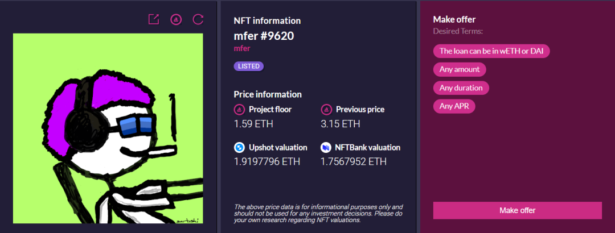Click the Previous price marketplace icon
The width and height of the screenshot is (615, 233).
326,109
